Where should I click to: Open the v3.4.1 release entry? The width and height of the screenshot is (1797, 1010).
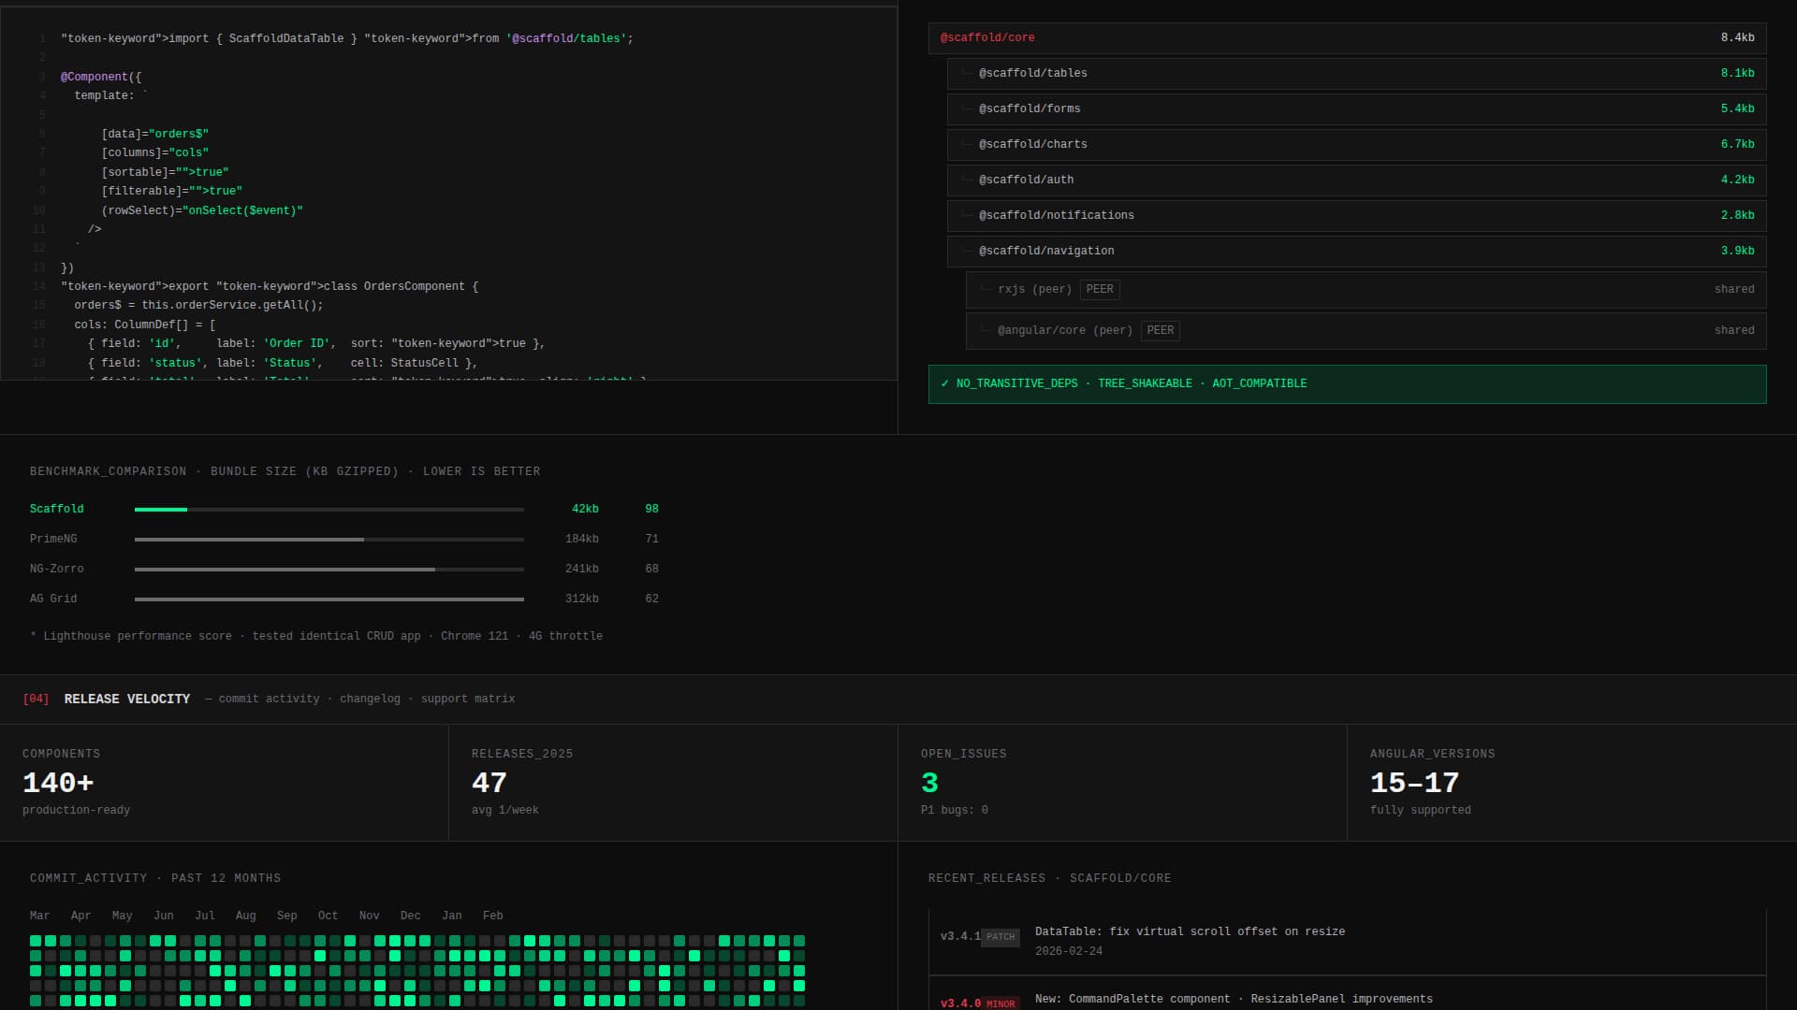1347,942
